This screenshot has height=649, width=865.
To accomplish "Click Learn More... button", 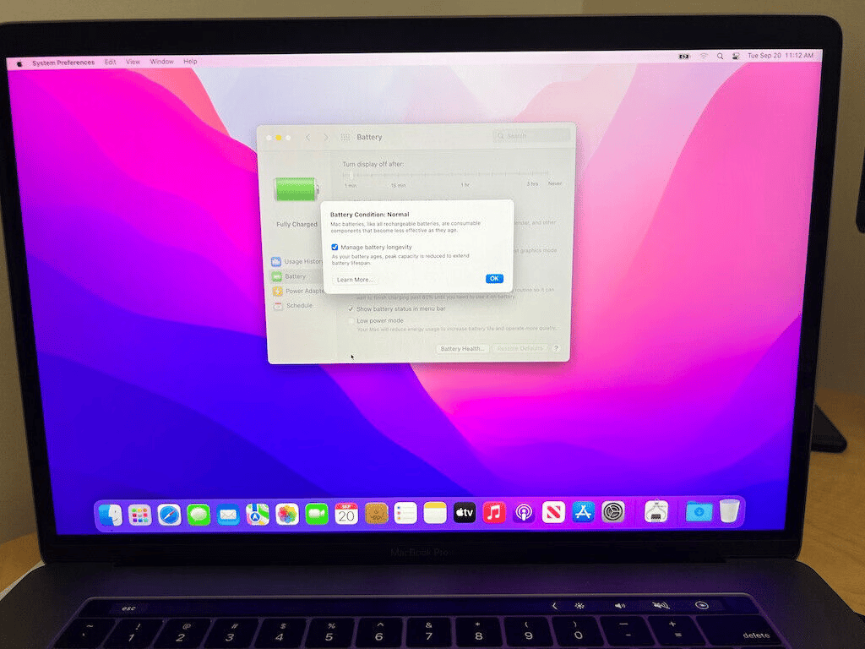I will (x=354, y=280).
